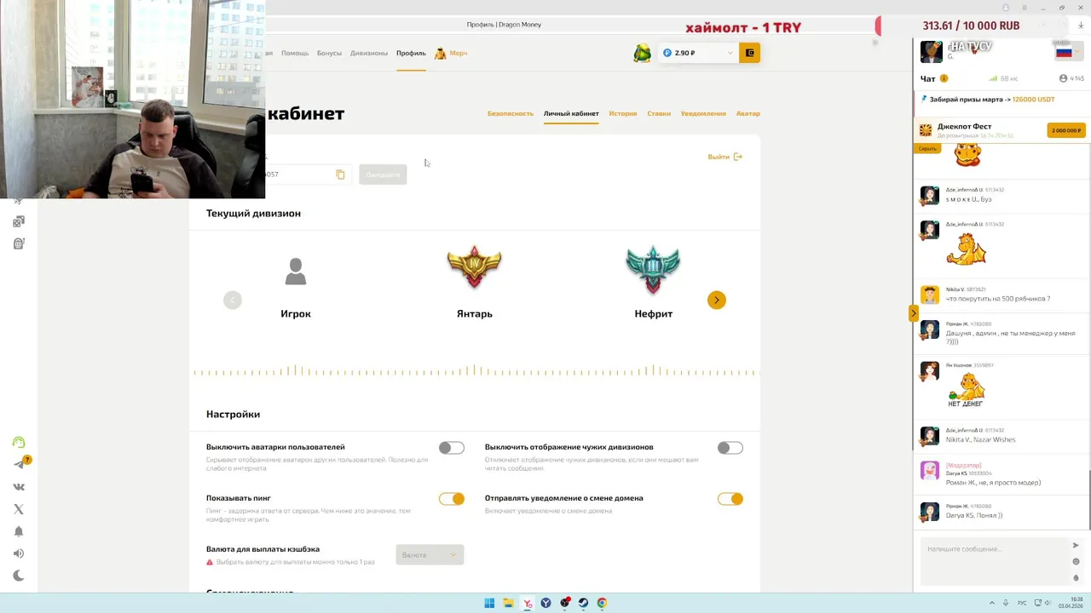The width and height of the screenshot is (1091, 613).
Task: Open the Бонусы menu item
Action: (329, 53)
